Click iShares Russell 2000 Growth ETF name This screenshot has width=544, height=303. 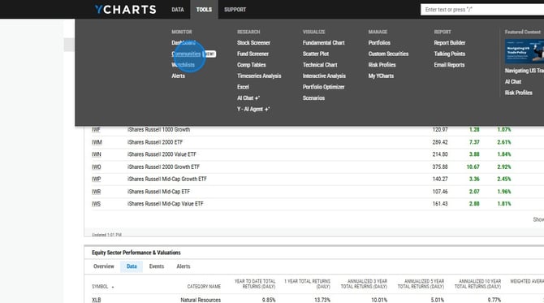click(163, 167)
